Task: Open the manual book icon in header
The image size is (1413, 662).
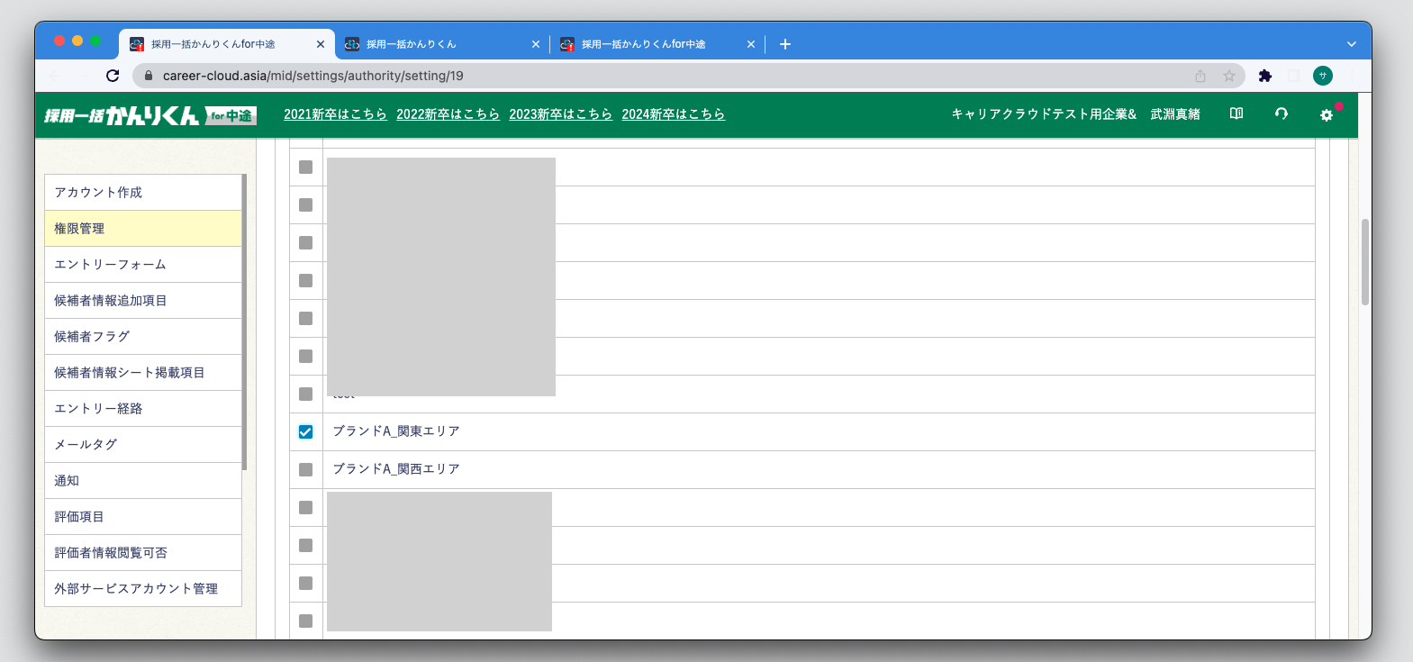Action: click(x=1236, y=113)
